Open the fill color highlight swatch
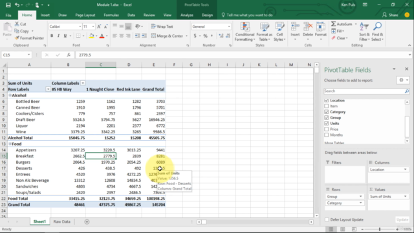The height and width of the screenshot is (233, 414). (x=91, y=36)
